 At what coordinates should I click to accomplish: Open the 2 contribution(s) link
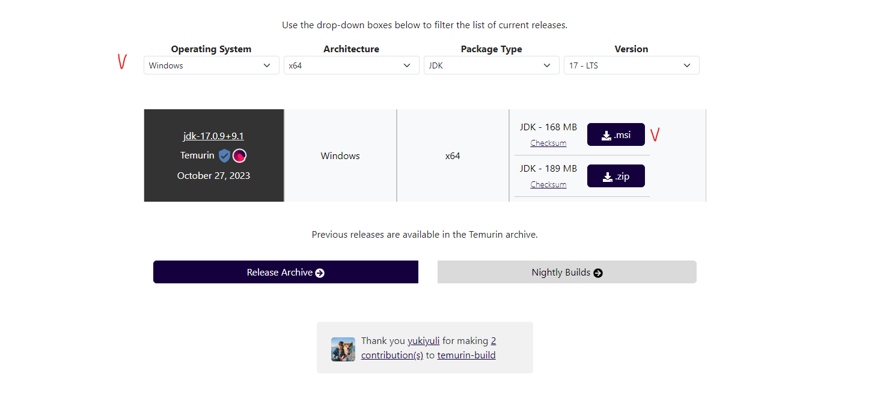coord(429,348)
